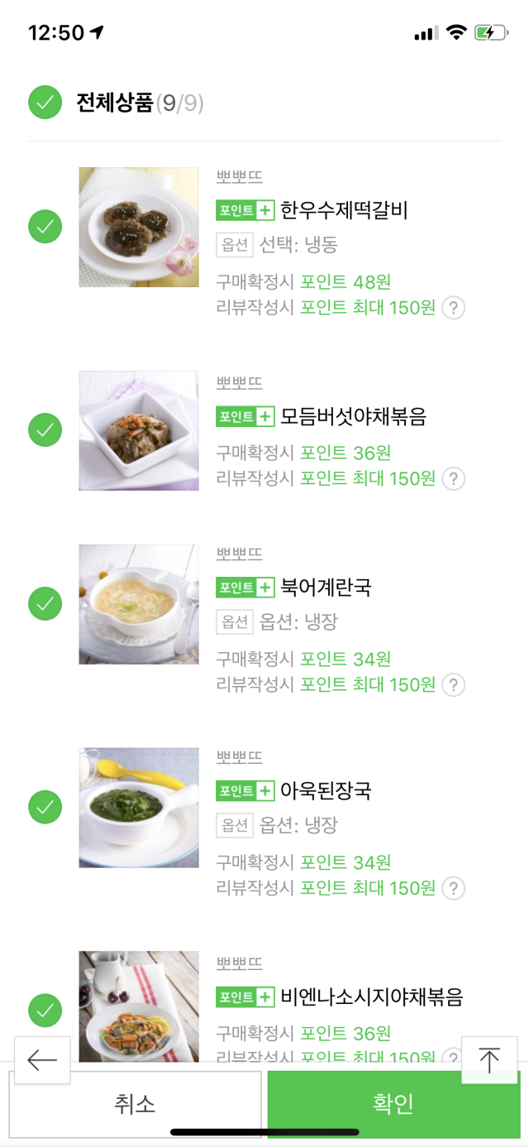The height and width of the screenshot is (1147, 529).
Task: Uncheck the 비엔나소시지야채볶음 item
Action: point(45,1010)
